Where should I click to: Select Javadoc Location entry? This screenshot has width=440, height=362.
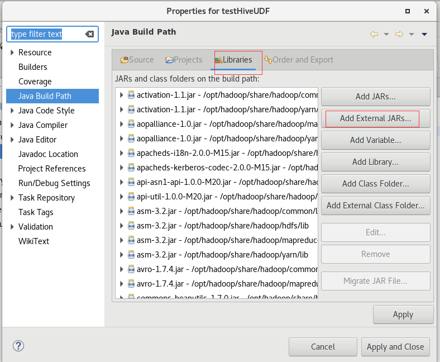point(48,154)
